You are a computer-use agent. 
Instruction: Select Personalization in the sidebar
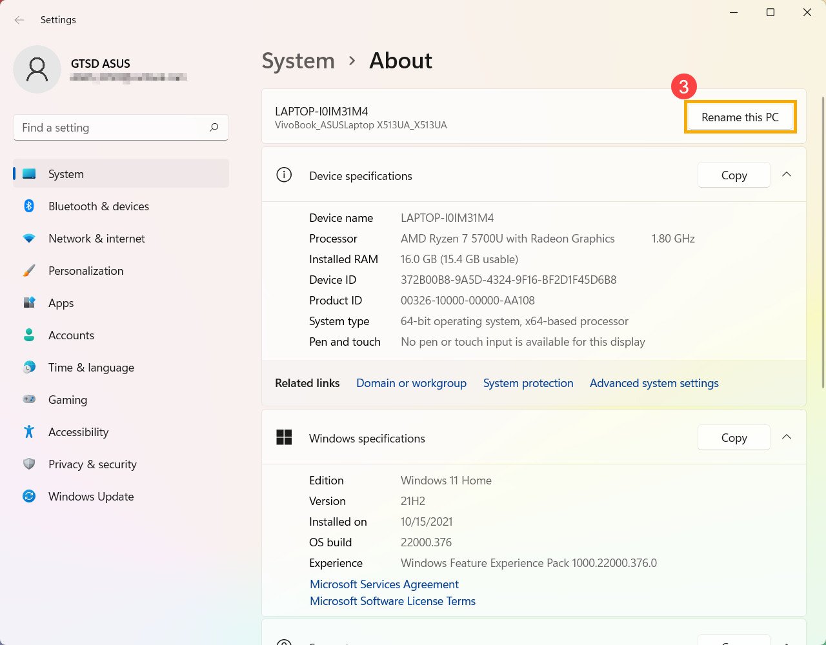tap(121, 271)
